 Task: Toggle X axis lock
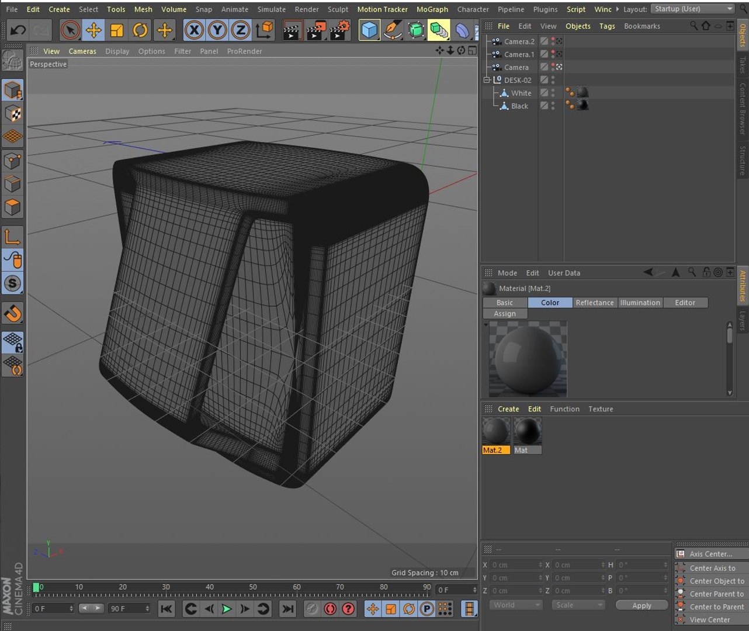click(194, 30)
